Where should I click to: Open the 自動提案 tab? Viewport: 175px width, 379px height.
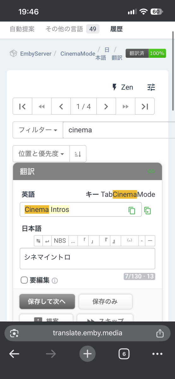tap(22, 29)
